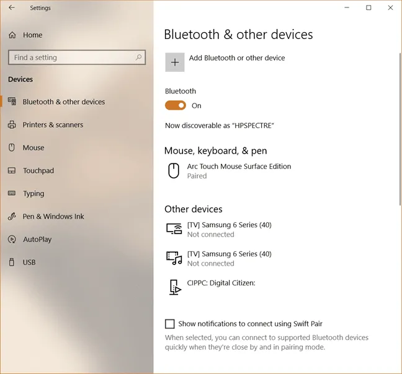Select first Samsung 6 Series TV device
The width and height of the screenshot is (402, 374).
point(228,229)
